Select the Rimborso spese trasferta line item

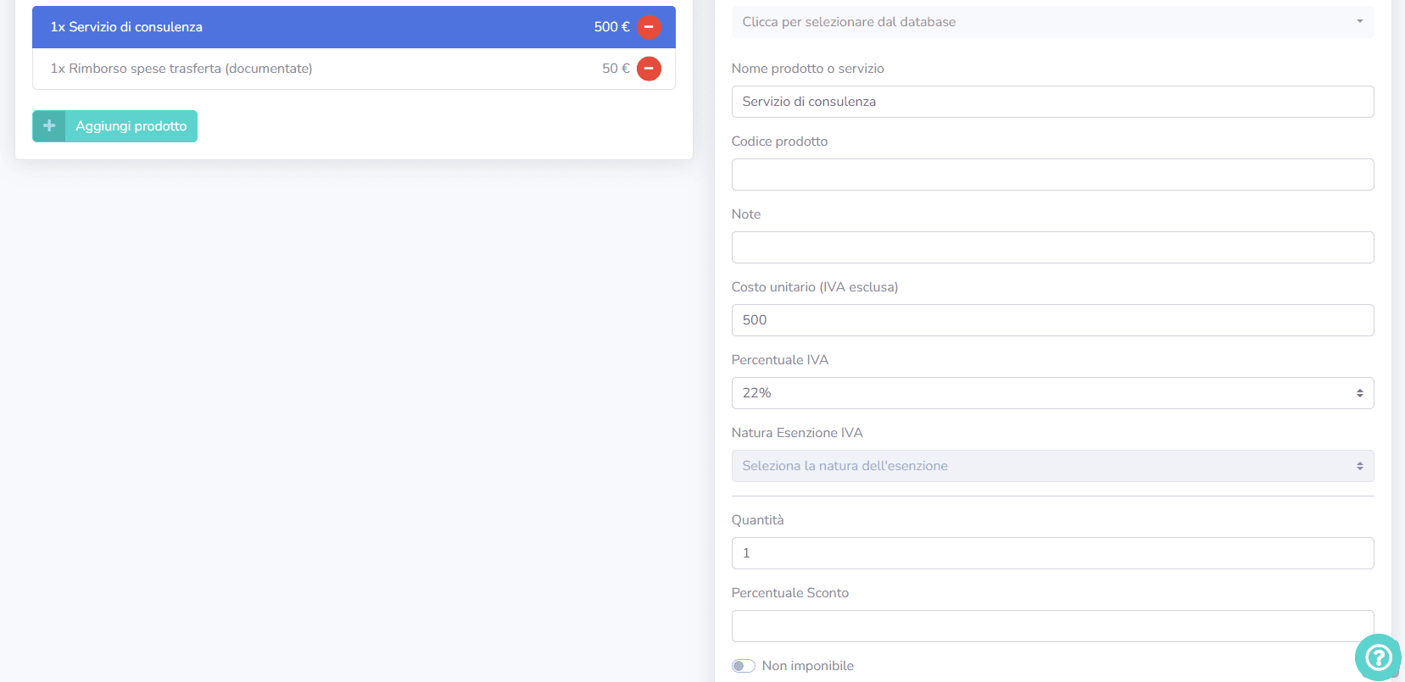coord(354,69)
